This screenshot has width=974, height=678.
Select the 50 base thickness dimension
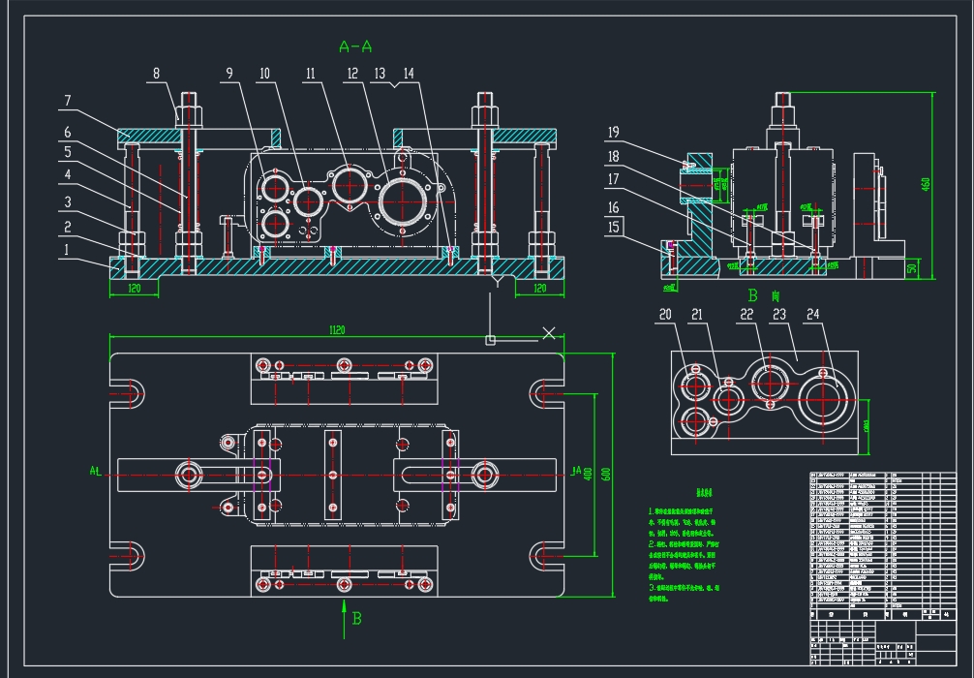[x=911, y=268]
